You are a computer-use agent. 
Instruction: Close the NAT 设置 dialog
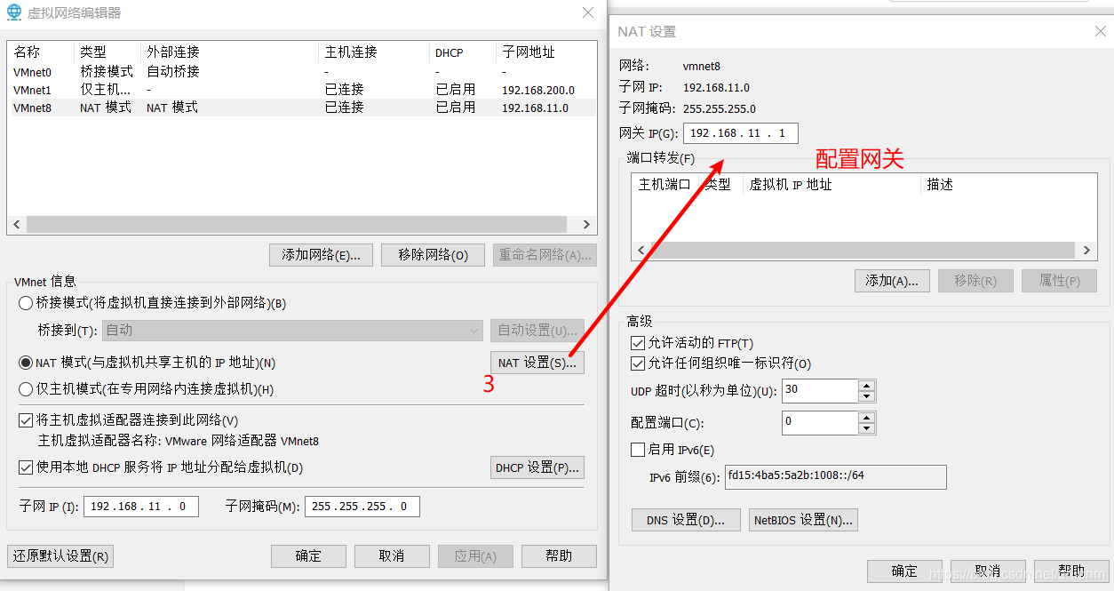point(1101,31)
